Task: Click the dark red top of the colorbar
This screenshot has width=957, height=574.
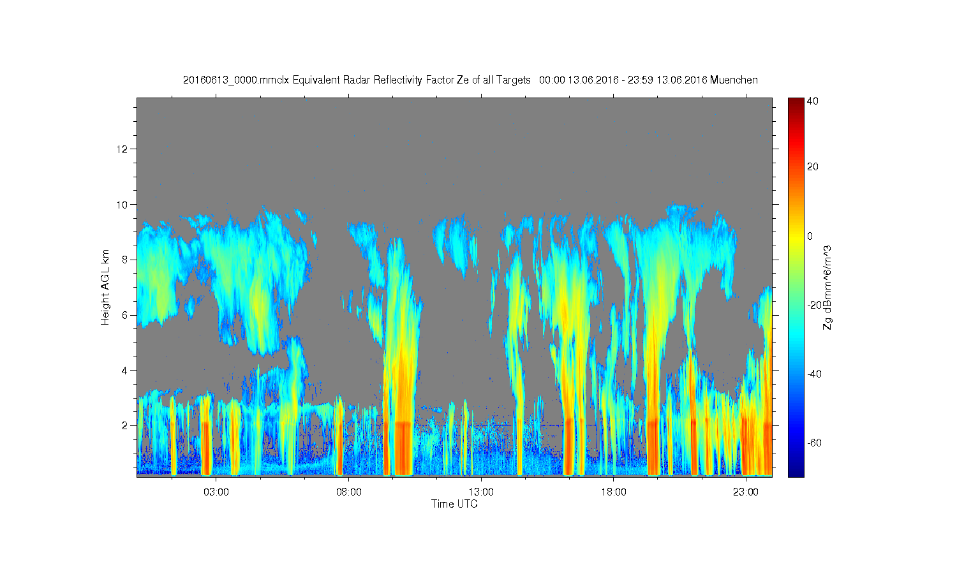Action: [795, 103]
